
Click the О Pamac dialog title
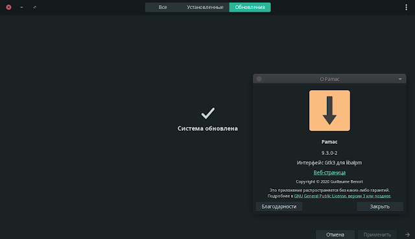329,79
